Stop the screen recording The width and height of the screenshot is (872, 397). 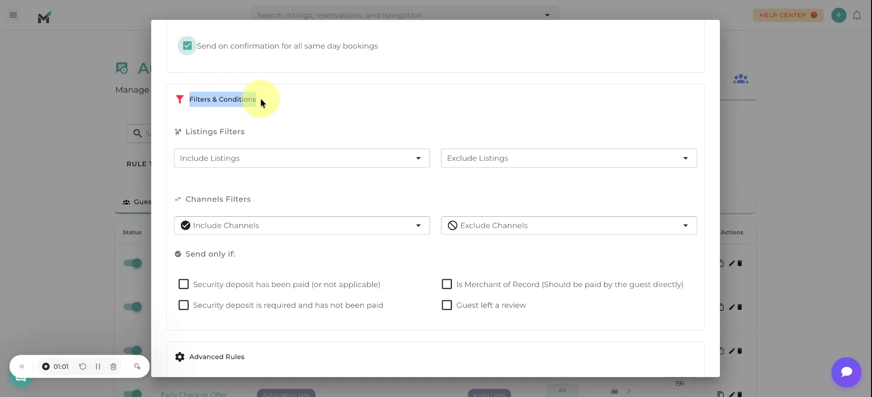(x=46, y=366)
